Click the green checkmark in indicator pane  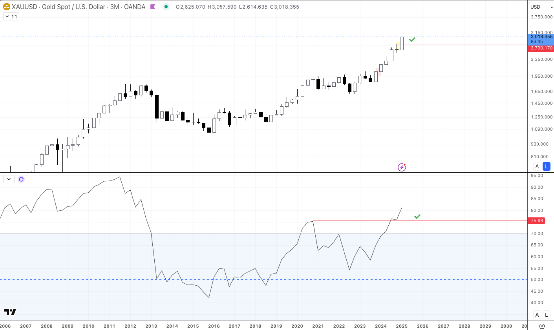pyautogui.click(x=417, y=217)
